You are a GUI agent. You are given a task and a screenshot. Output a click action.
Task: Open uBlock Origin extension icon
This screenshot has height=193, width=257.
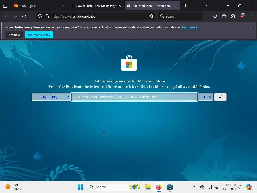(x=242, y=16)
